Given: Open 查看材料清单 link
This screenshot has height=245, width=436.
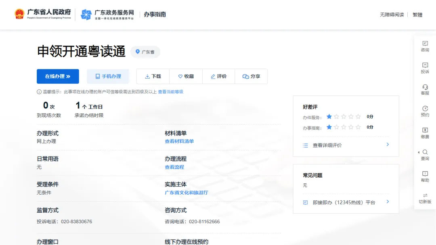Looking at the screenshot, I should (x=179, y=141).
